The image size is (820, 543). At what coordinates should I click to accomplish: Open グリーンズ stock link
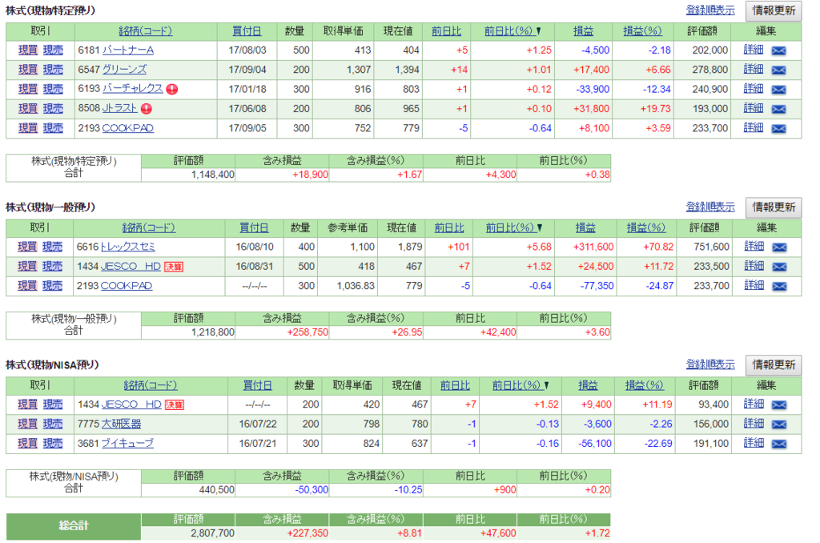[124, 70]
